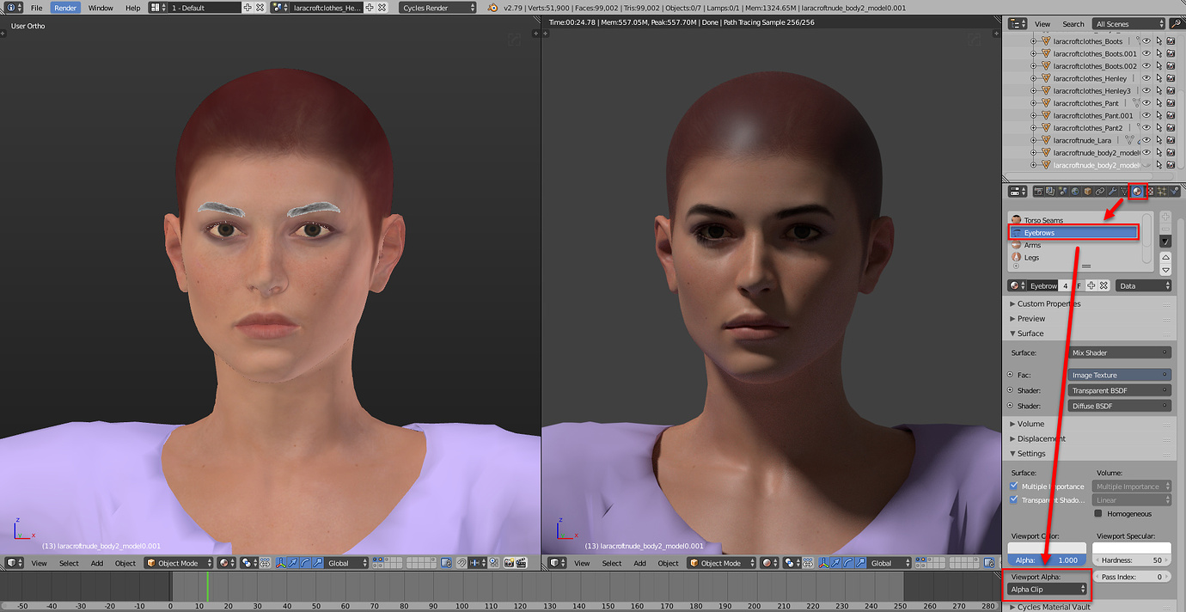Open the Material properties tab (sphere icon)

pyautogui.click(x=1137, y=191)
